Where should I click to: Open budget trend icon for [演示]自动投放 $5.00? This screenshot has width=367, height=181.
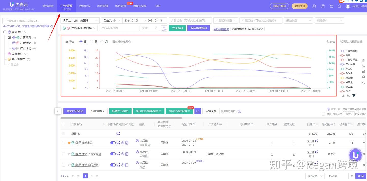[x=316, y=141]
